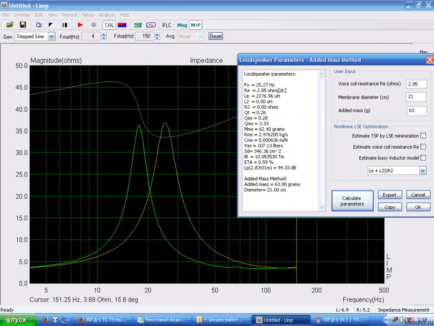This screenshot has width=434, height=326.
Task: Open the Gen Stepped Sine dropdown
Action: [52, 37]
